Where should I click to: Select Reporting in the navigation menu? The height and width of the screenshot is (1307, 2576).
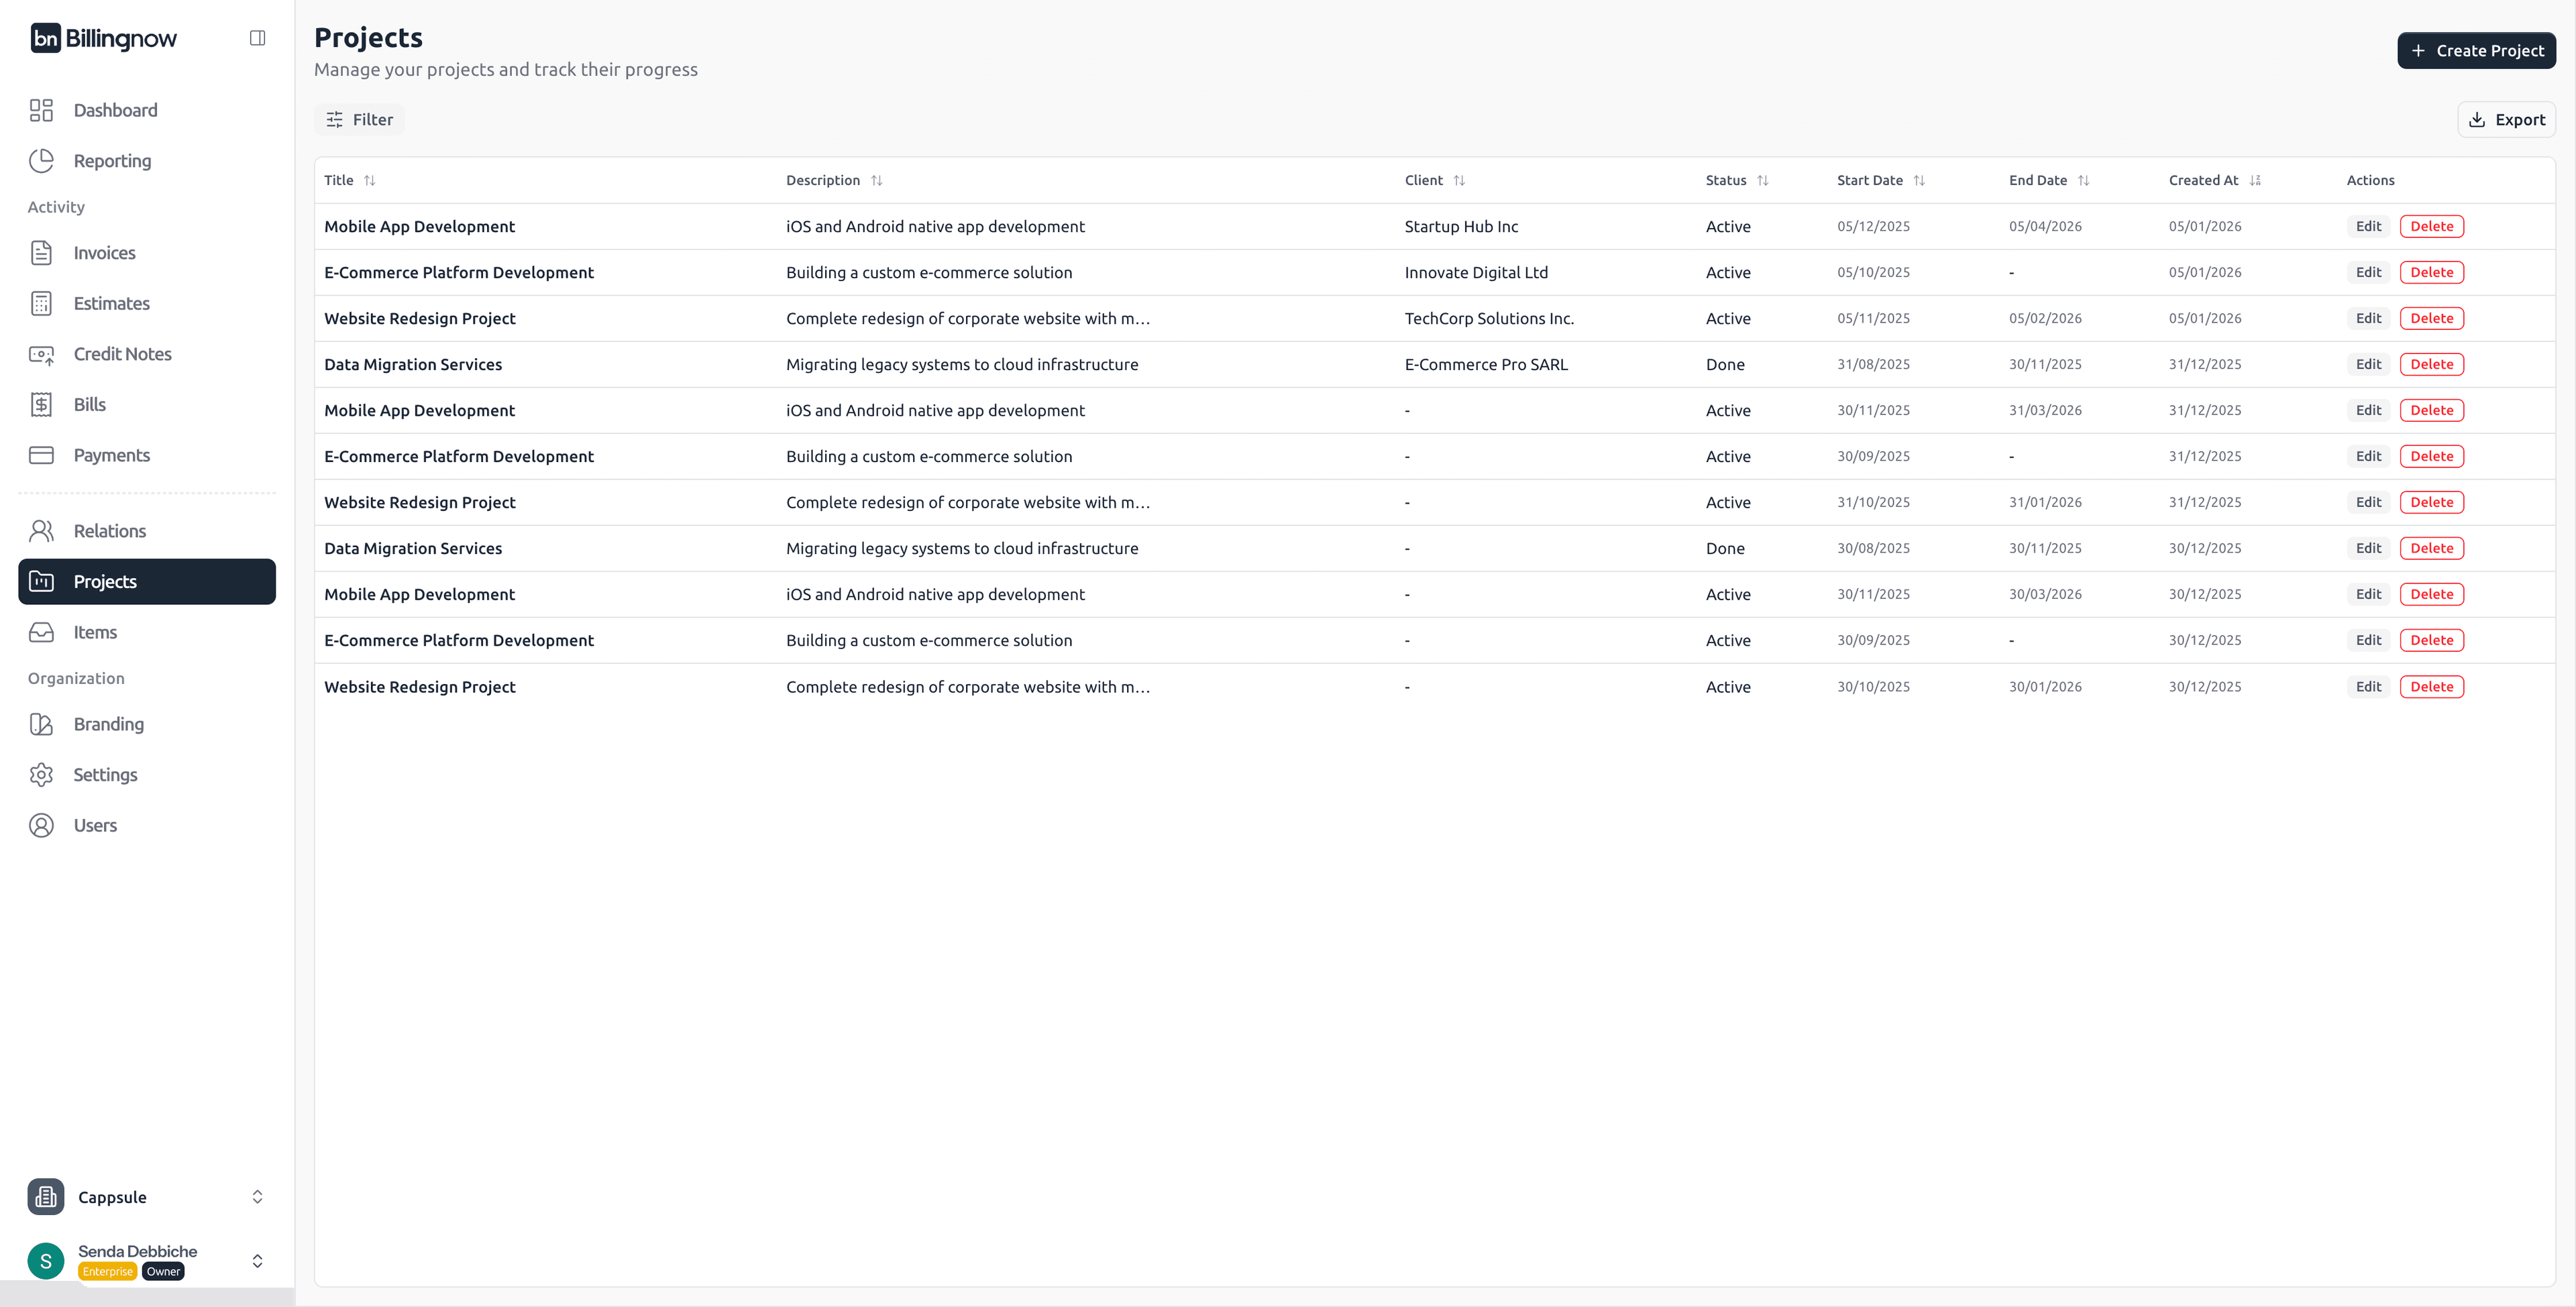tap(112, 161)
